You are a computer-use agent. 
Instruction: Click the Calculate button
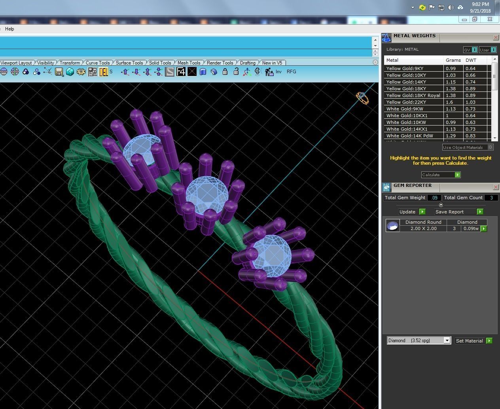click(441, 175)
